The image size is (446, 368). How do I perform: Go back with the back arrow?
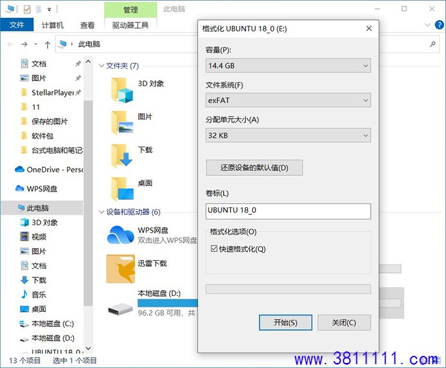[10, 44]
